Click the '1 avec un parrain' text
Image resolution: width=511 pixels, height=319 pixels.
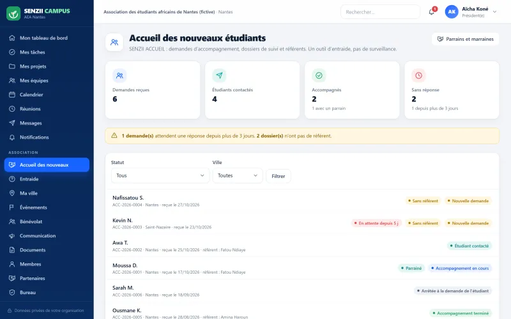(x=329, y=108)
